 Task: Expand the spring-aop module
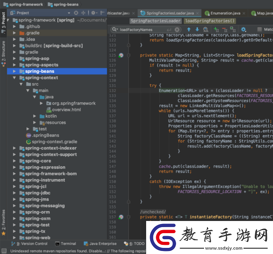[14, 58]
